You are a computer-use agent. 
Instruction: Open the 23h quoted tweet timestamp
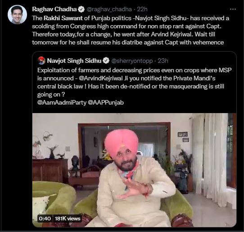pyautogui.click(x=163, y=61)
